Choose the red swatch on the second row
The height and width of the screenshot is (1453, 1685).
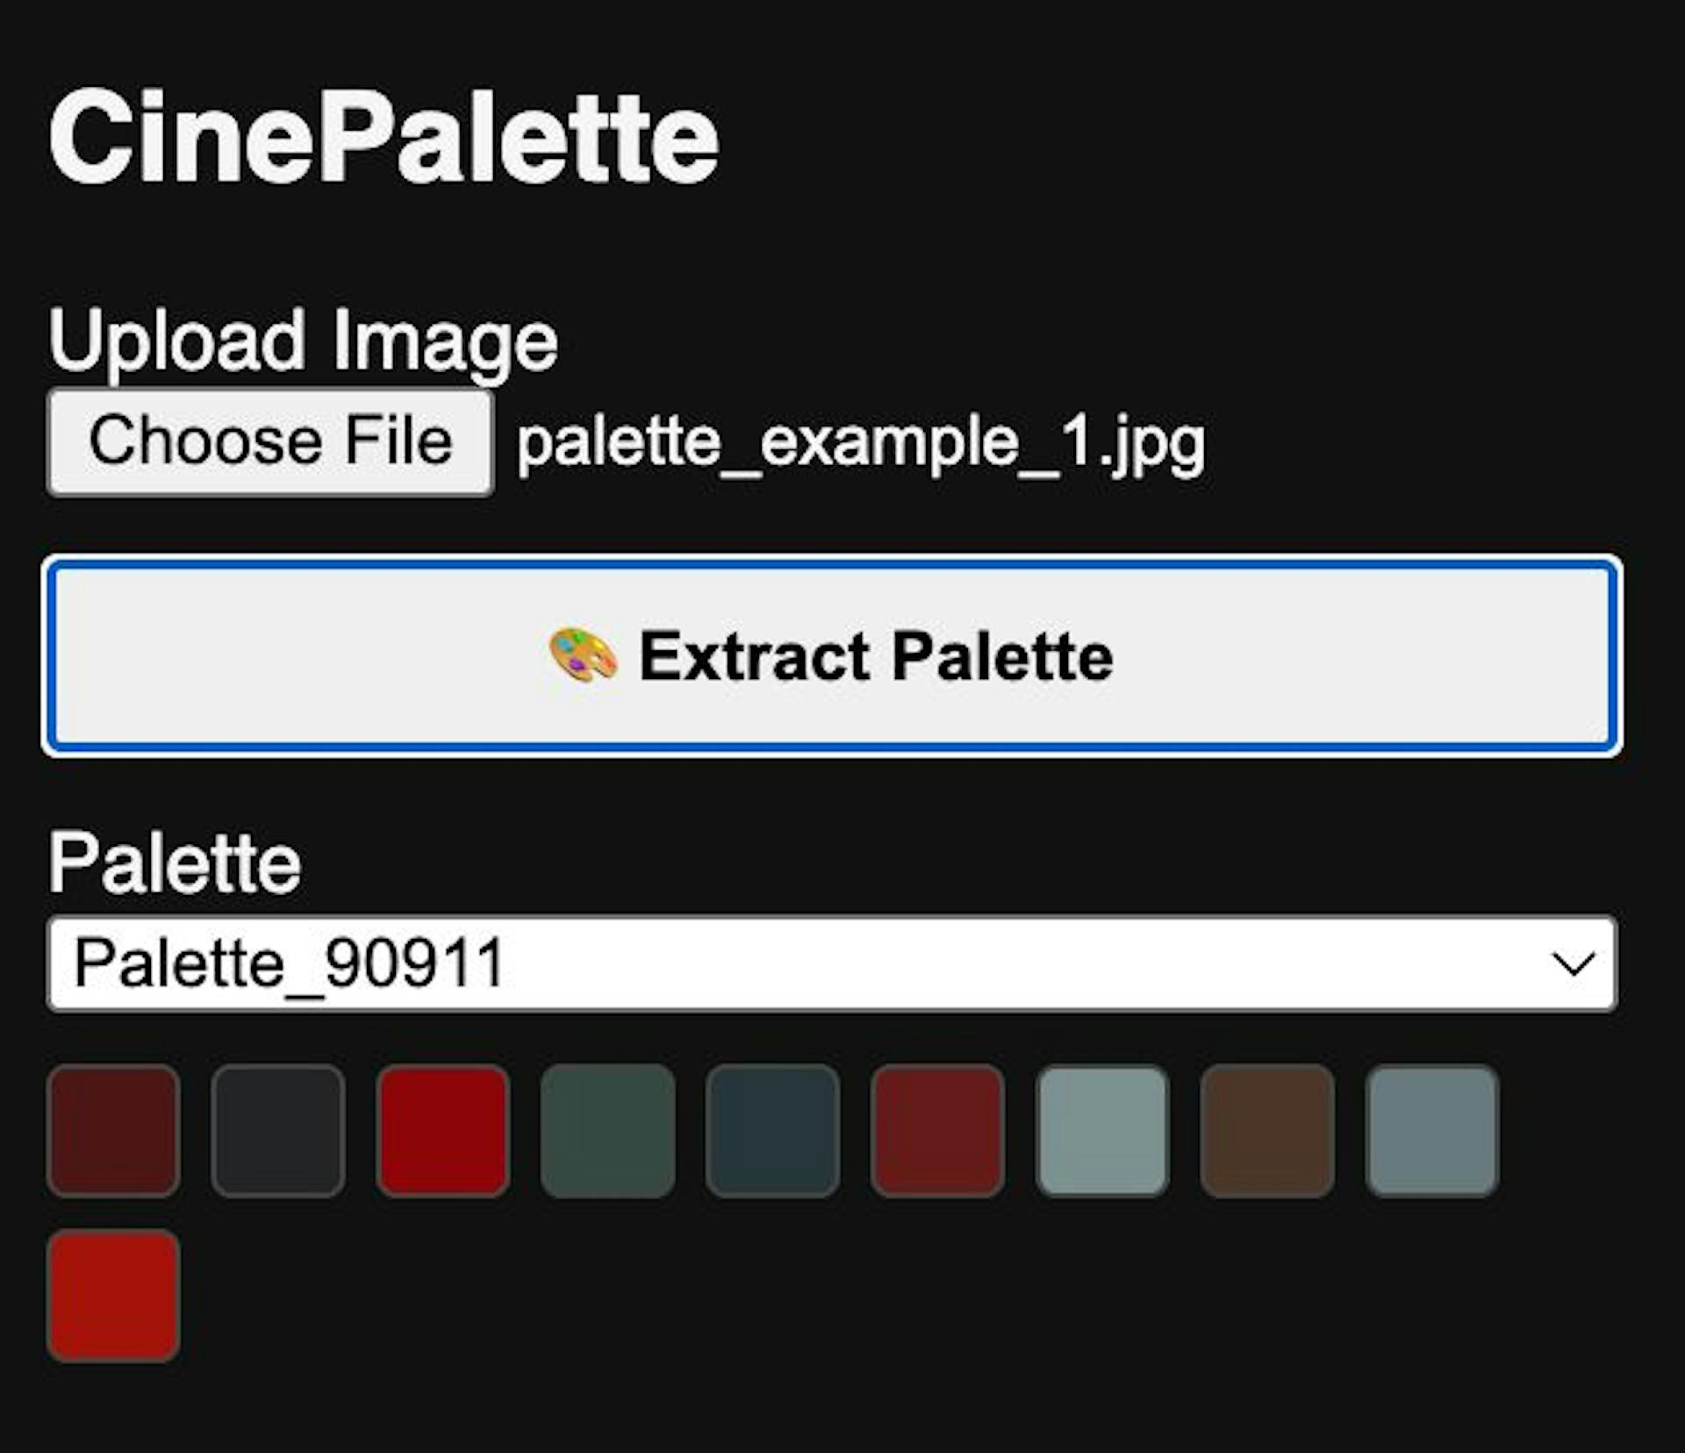(113, 1296)
